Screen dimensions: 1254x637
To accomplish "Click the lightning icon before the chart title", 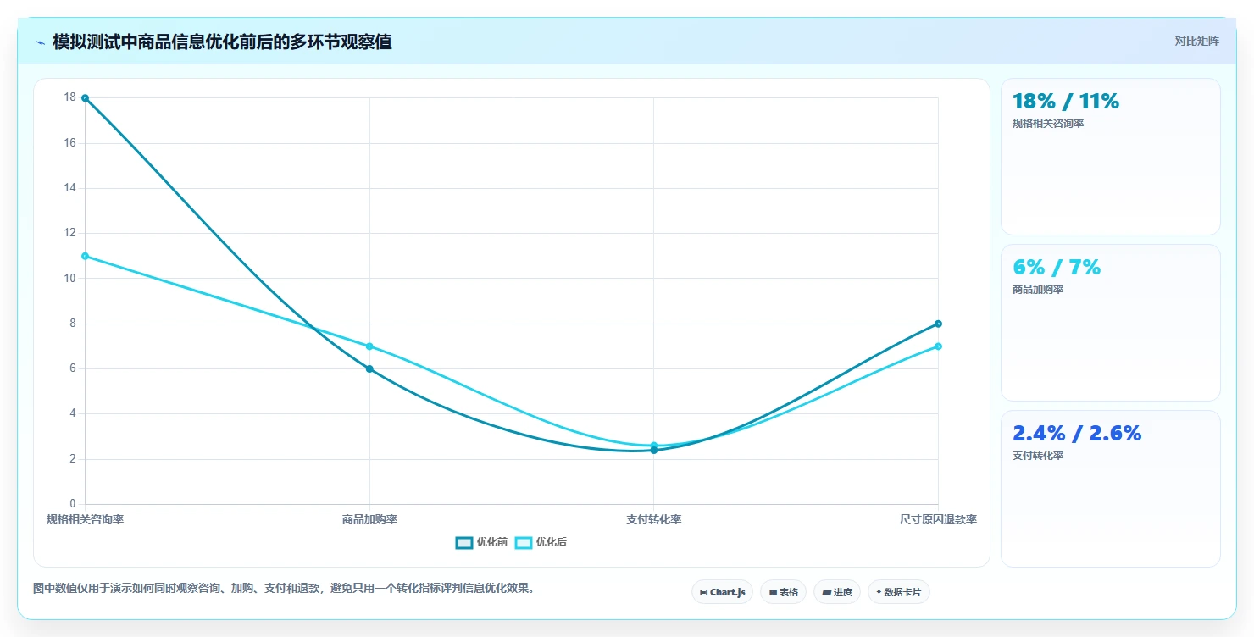I will tap(40, 42).
